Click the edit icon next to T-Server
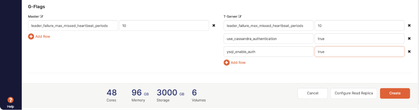The image size is (419, 110). (x=240, y=17)
